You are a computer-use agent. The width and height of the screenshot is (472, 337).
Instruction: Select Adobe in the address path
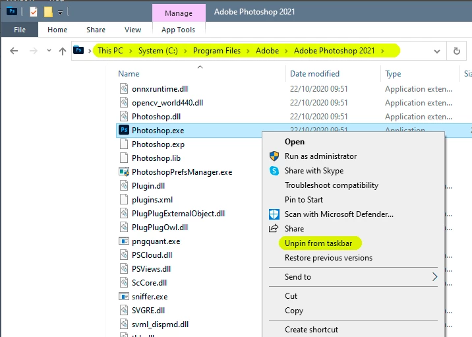click(x=267, y=51)
